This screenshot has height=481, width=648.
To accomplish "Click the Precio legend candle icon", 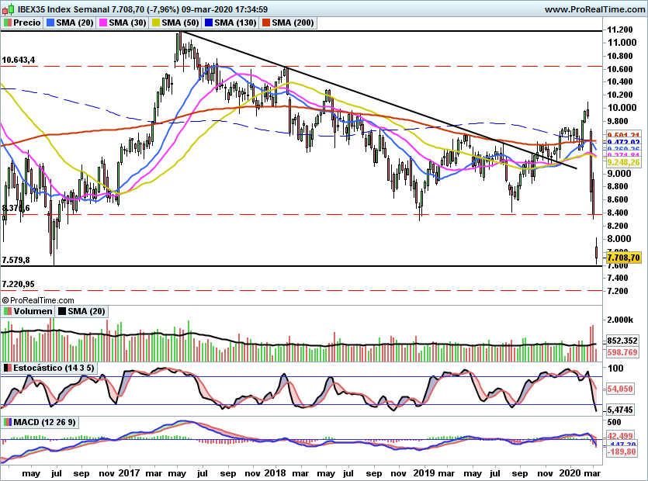I will click(7, 23).
